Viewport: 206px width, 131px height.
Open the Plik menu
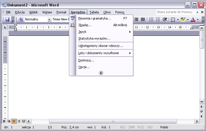tap(8, 12)
